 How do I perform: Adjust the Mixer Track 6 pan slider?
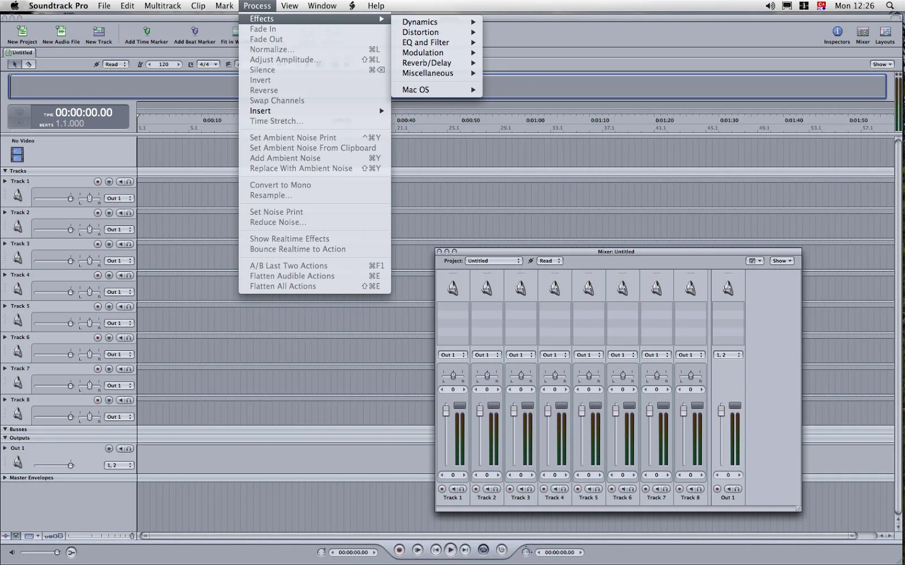[623, 376]
